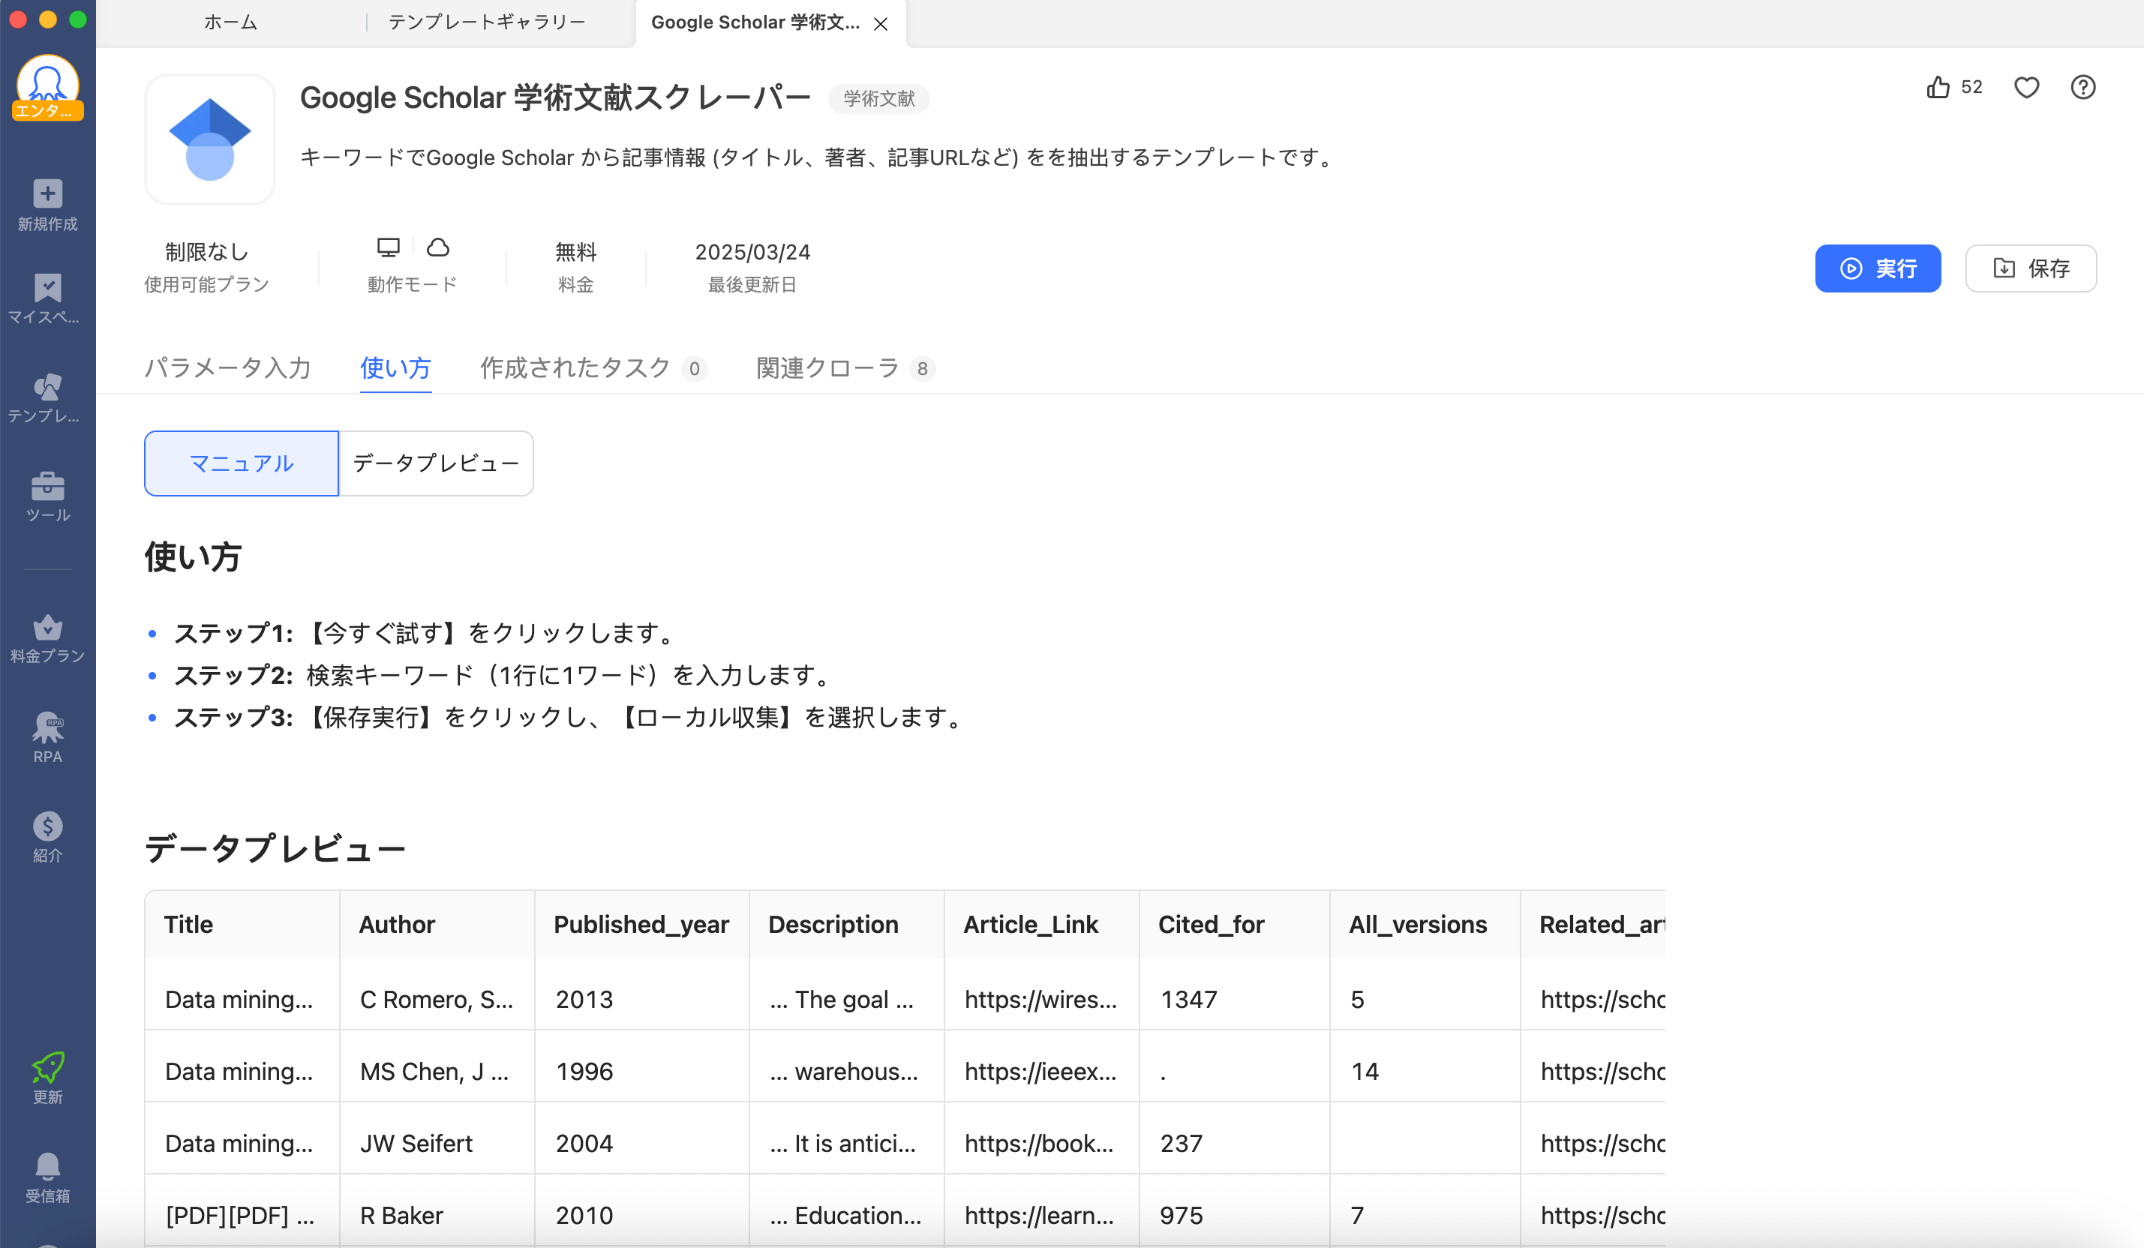
Task: Open help question mark icon
Action: [x=2082, y=88]
